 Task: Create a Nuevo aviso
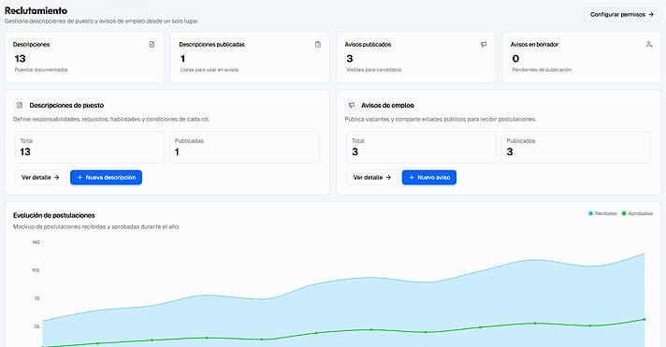[429, 178]
